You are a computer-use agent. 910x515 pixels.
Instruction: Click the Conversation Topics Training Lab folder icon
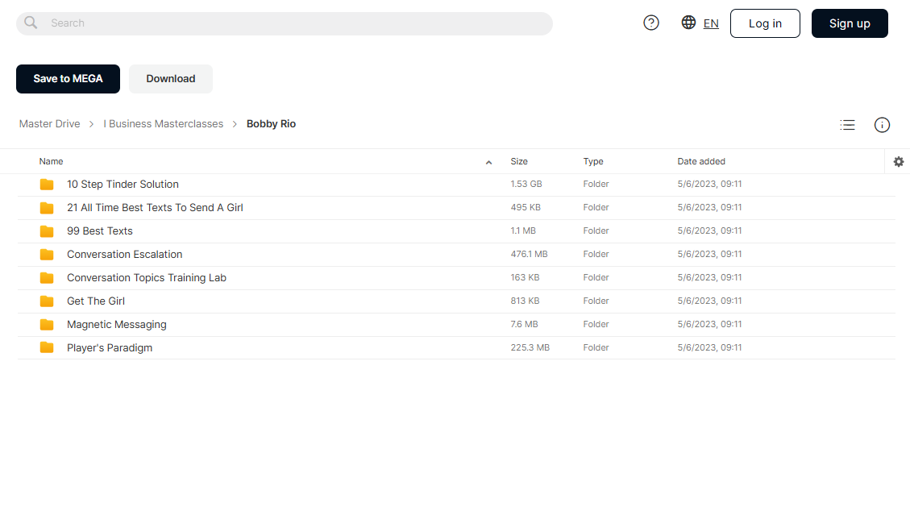(x=47, y=278)
